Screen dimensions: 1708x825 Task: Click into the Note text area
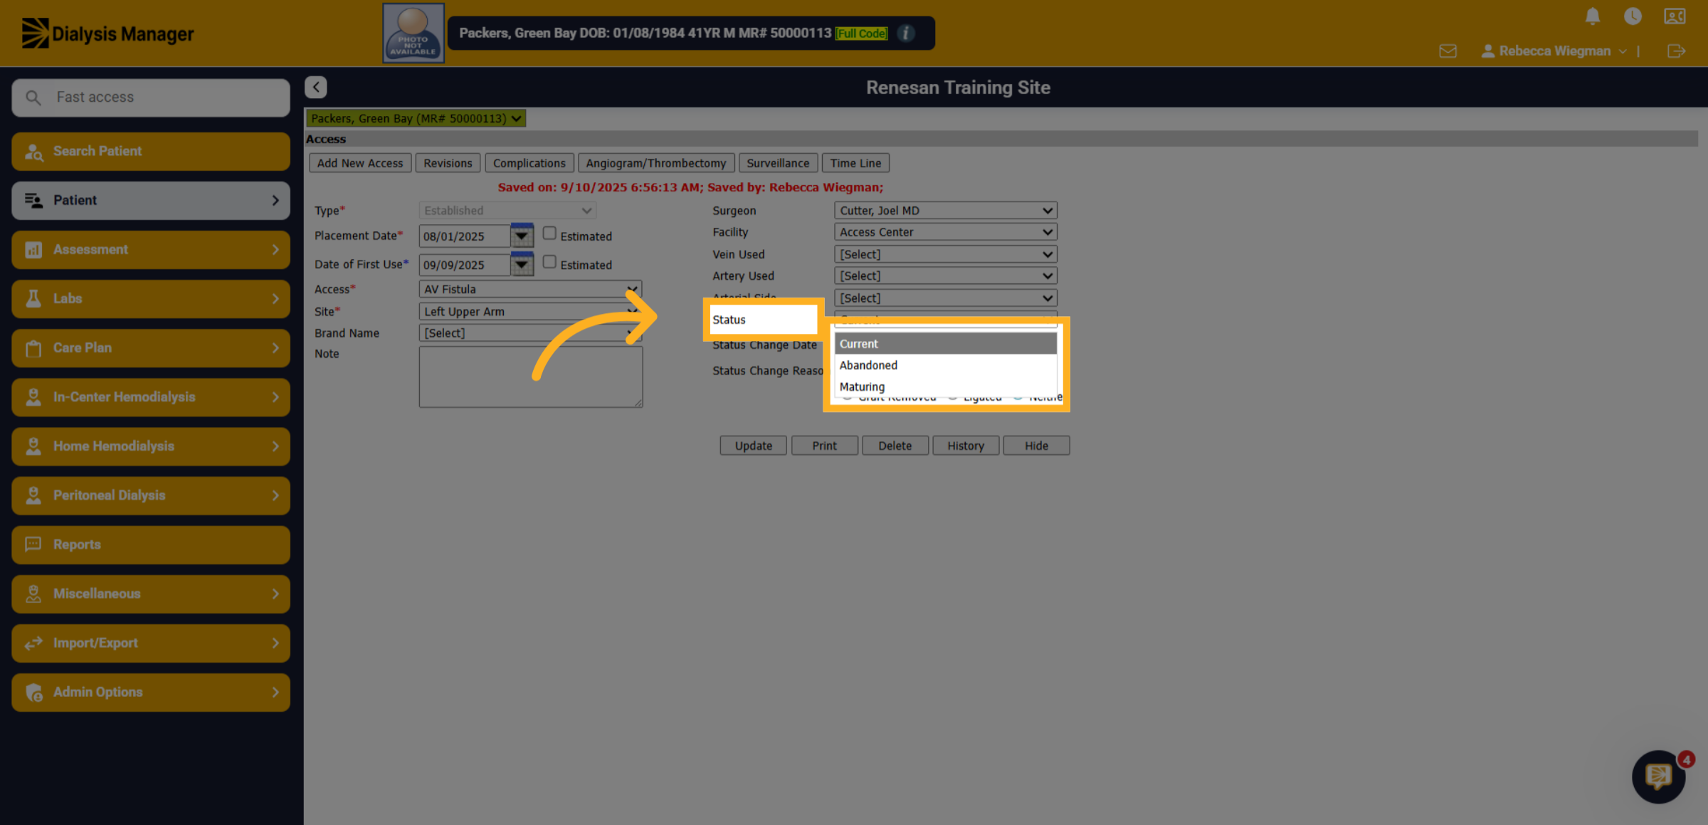(531, 377)
